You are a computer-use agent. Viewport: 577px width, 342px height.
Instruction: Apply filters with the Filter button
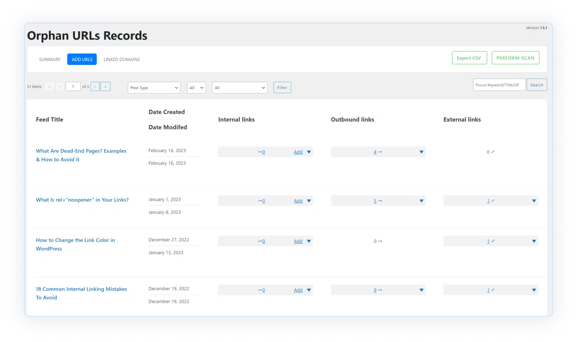pos(282,88)
